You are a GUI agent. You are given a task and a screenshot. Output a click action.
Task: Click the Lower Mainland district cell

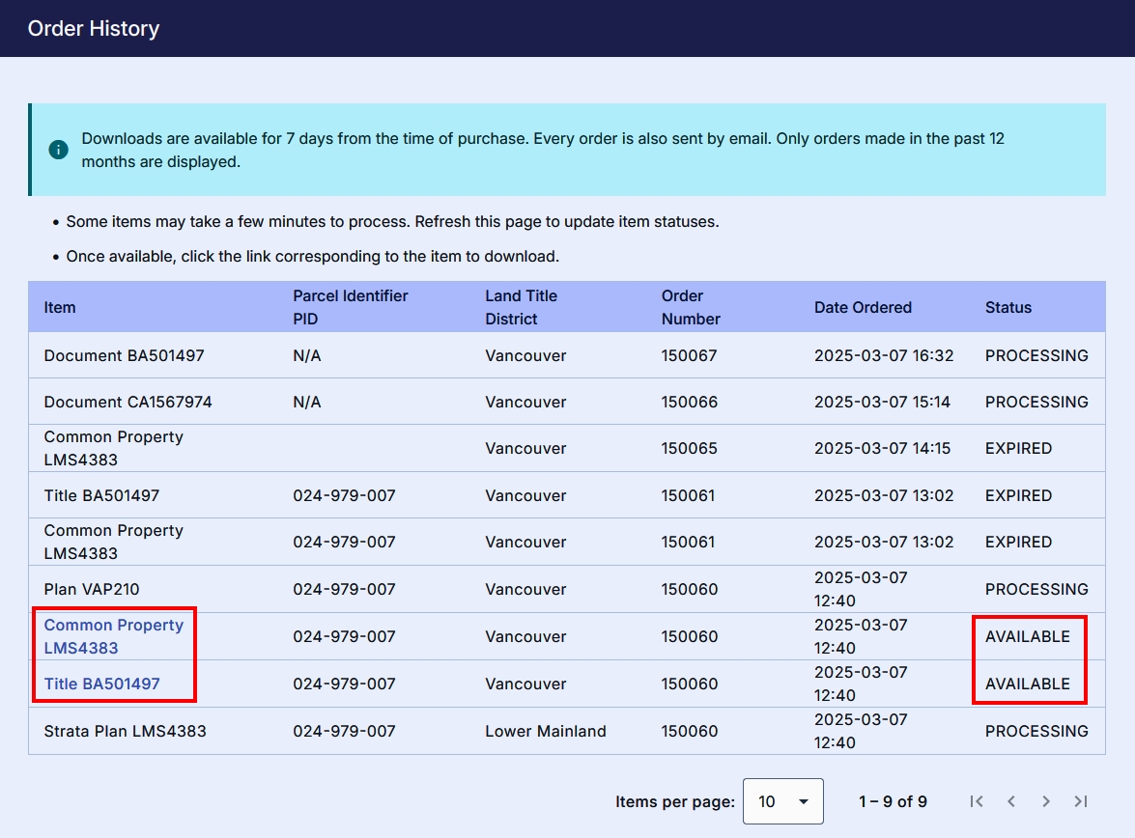pos(546,731)
